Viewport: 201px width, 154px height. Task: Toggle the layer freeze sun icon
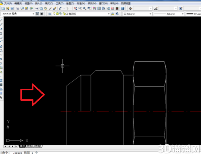point(57,14)
